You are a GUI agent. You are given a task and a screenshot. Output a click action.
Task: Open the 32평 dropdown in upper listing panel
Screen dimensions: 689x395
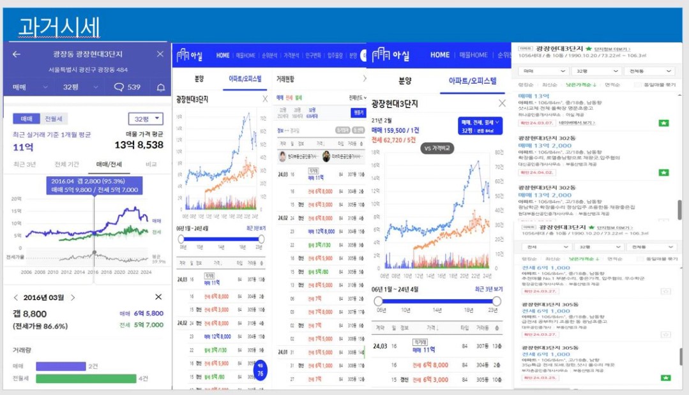point(596,71)
